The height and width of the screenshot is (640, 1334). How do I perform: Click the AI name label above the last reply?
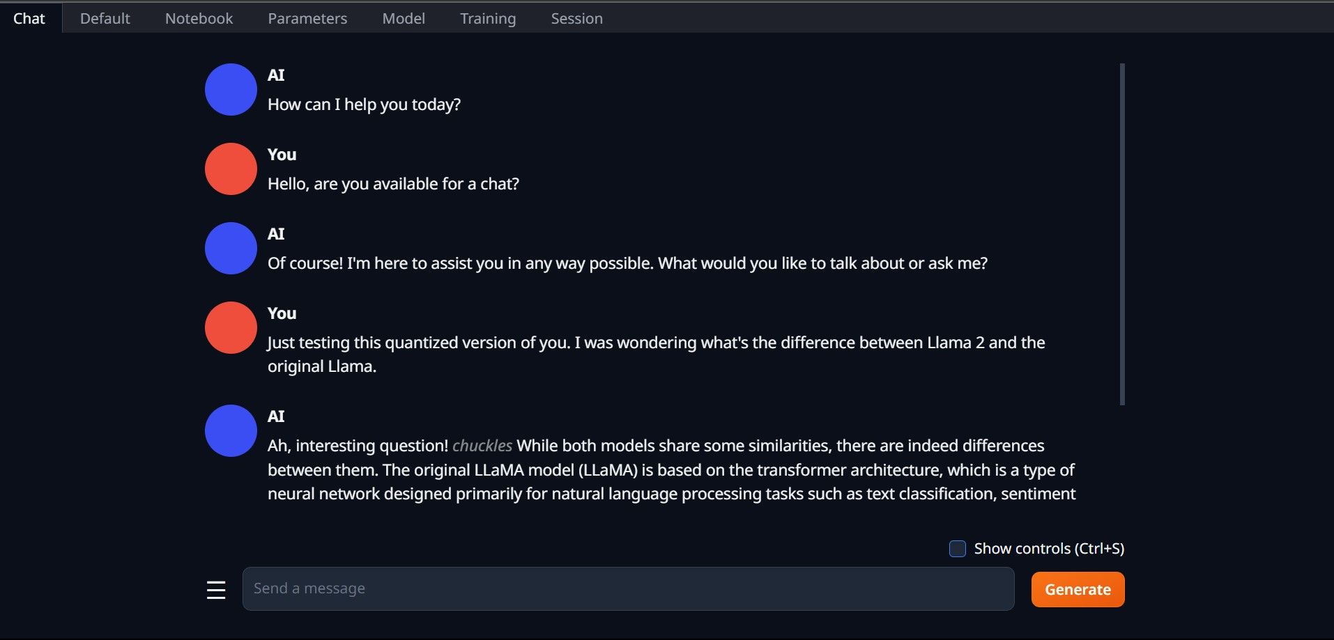tap(277, 415)
